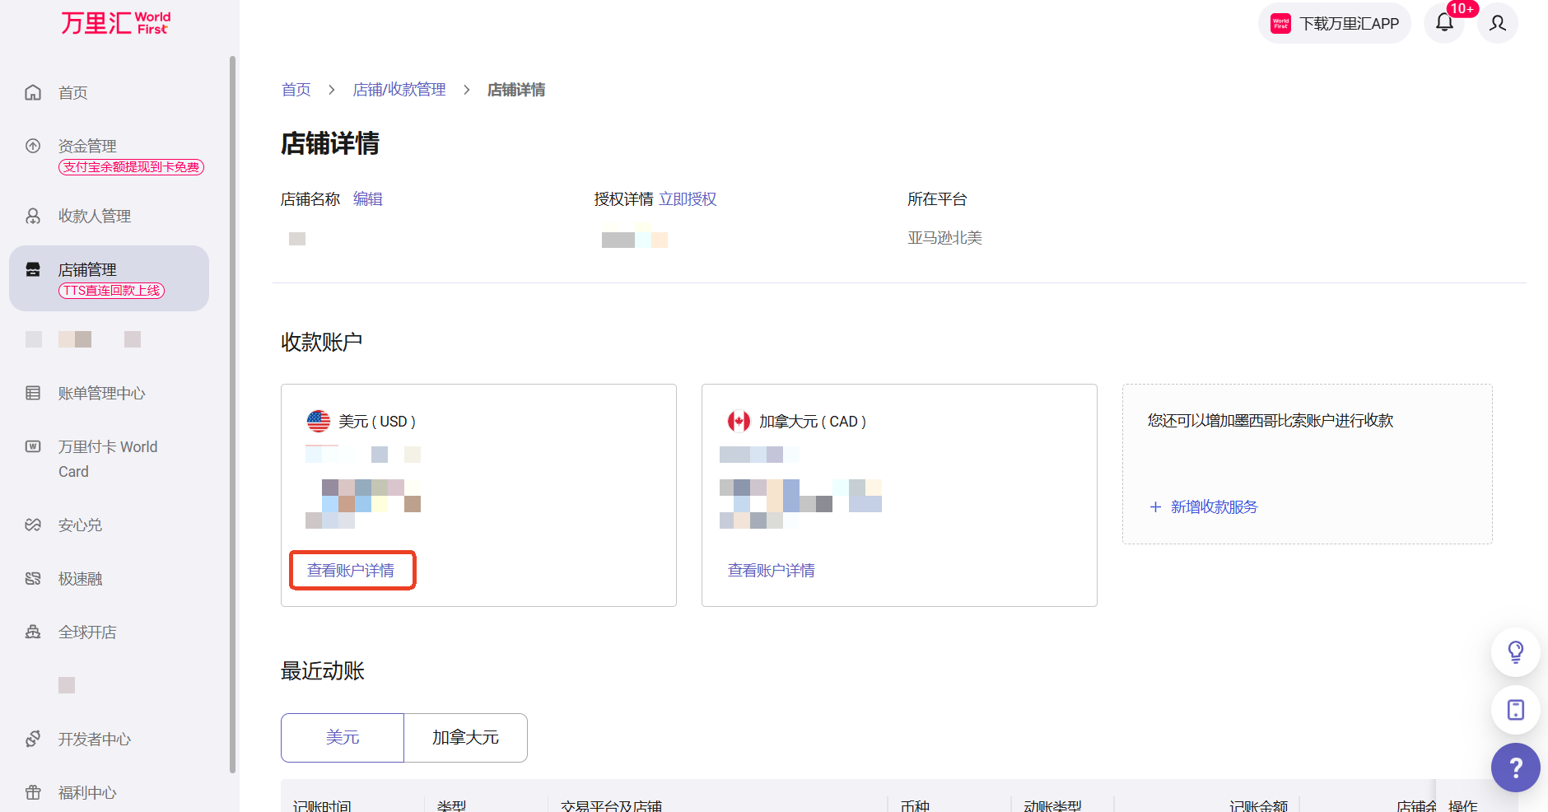Click the lightbulb tips floating icon
Viewport: 1548px width, 812px height.
point(1515,652)
